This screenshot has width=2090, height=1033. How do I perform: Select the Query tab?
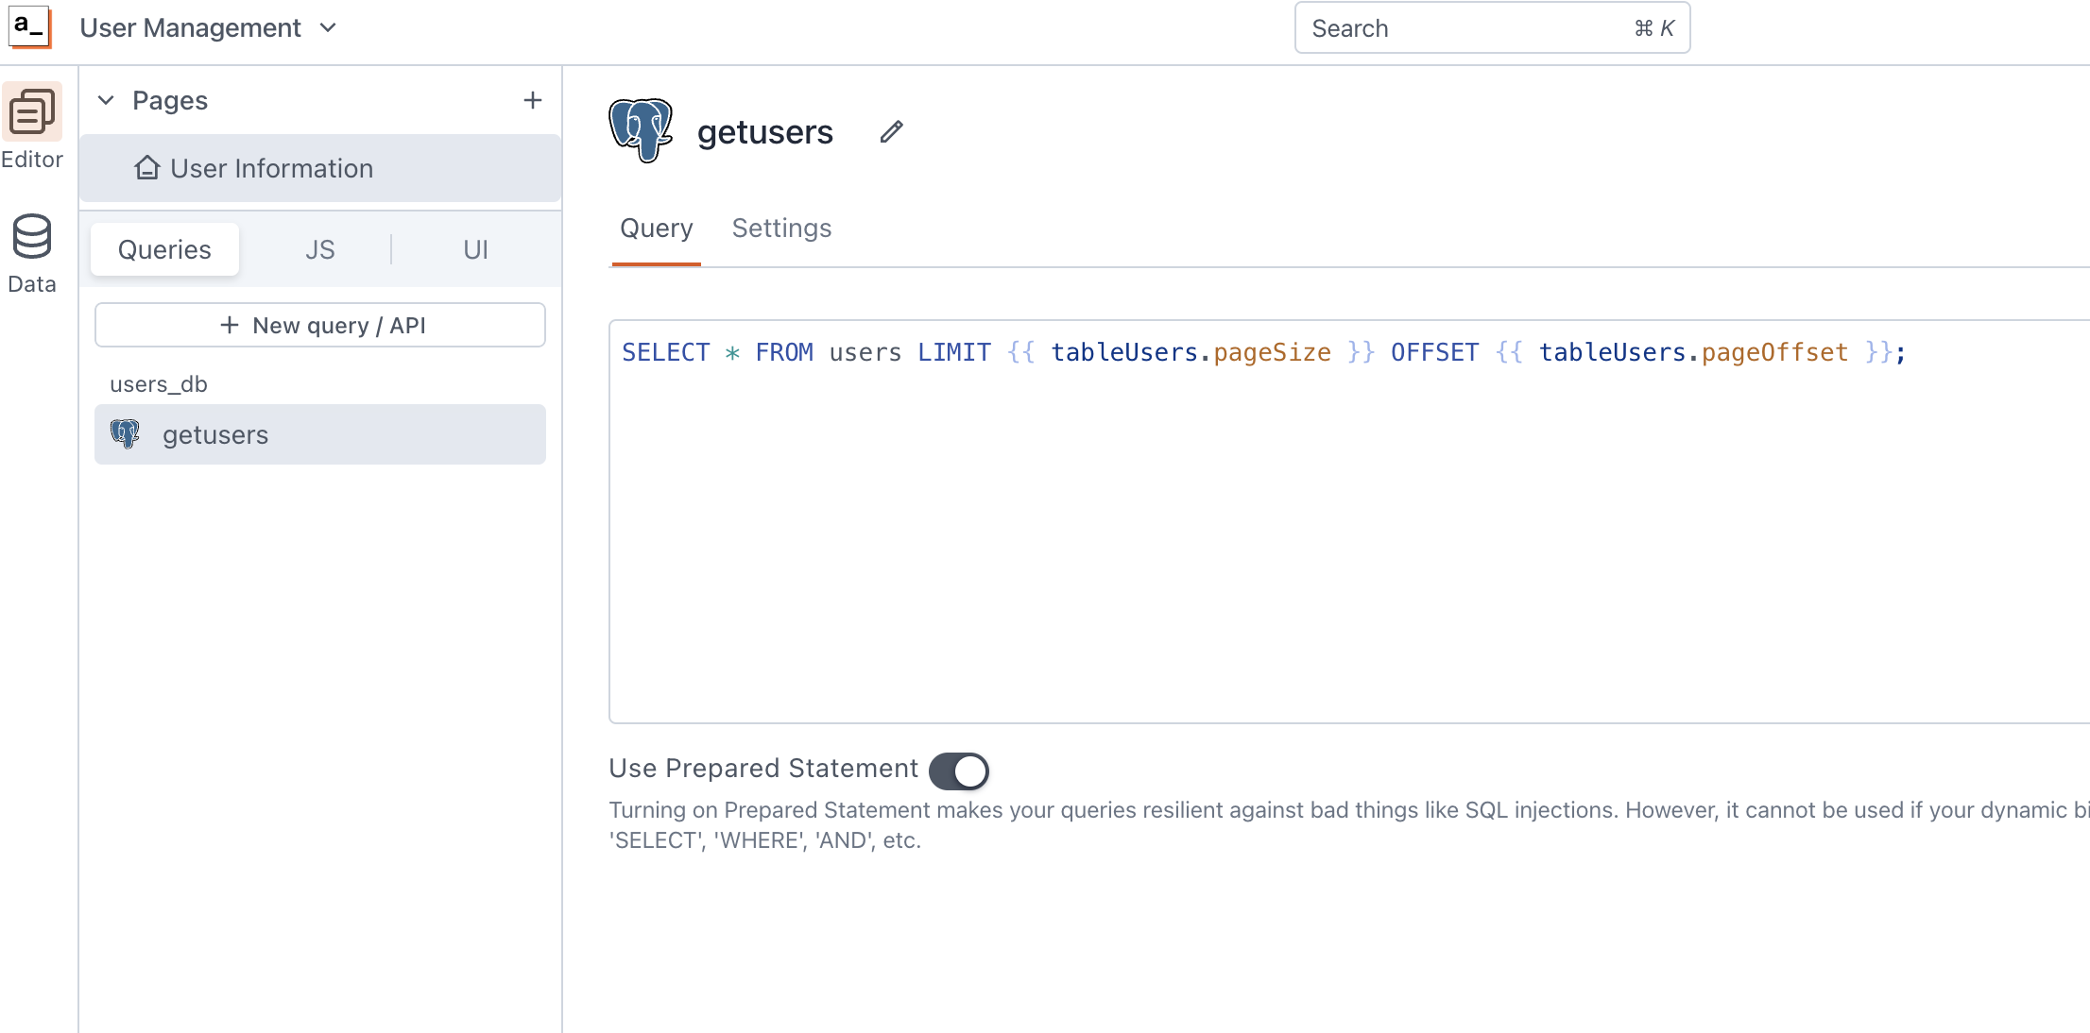tap(656, 228)
